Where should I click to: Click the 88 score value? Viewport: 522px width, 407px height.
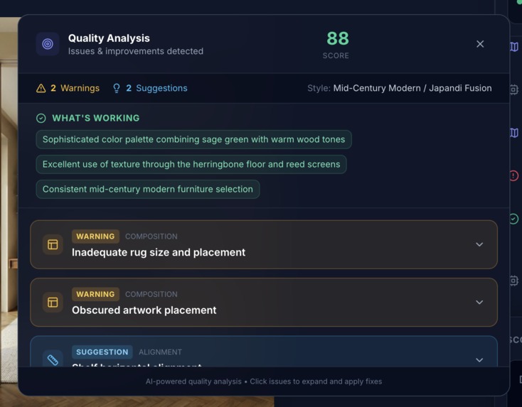tap(338, 38)
